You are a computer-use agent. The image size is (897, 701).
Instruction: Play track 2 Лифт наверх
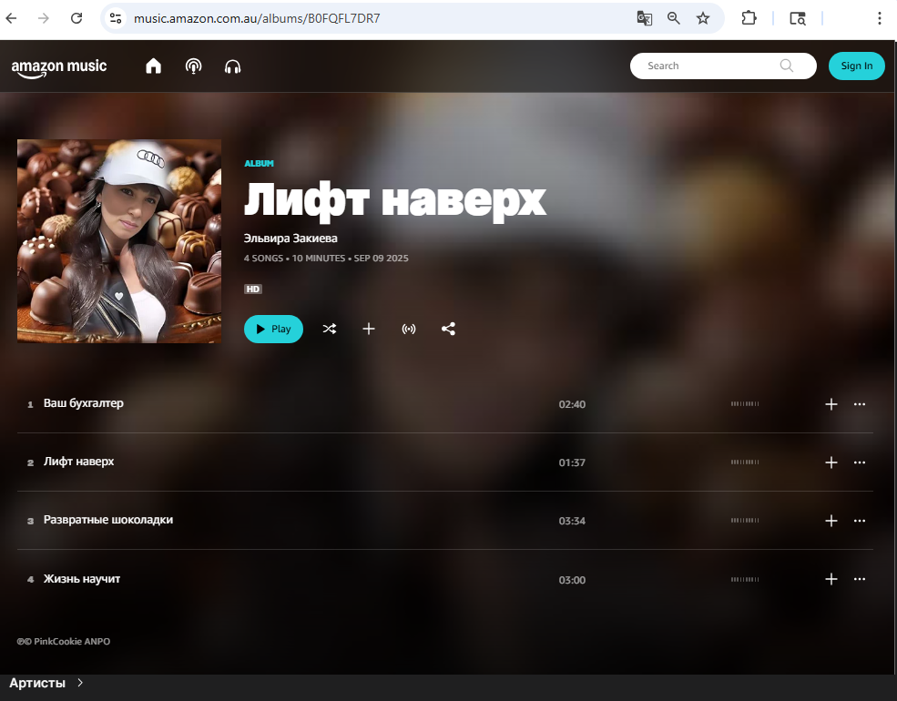coord(79,462)
